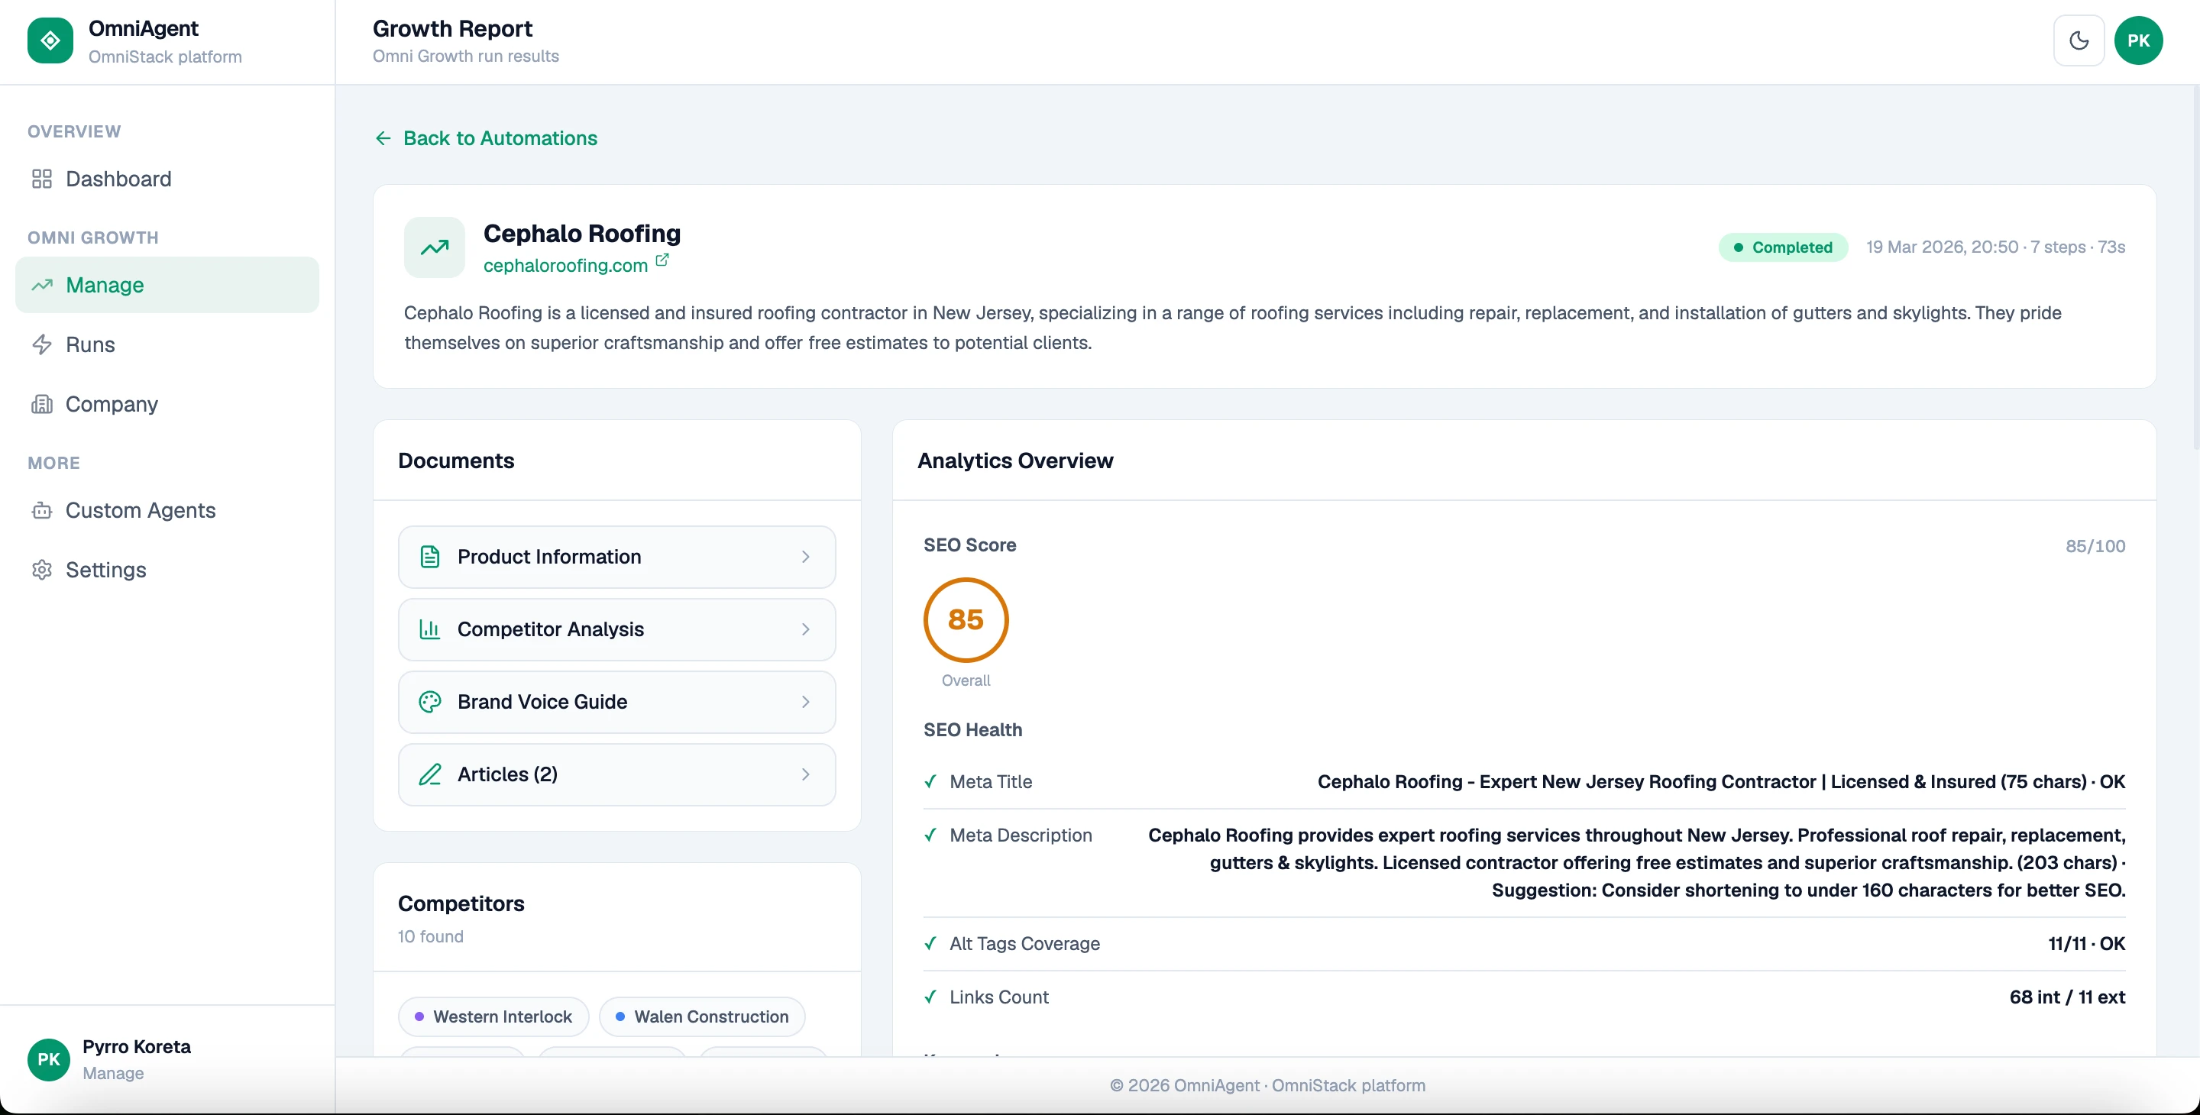Click the Custom Agents robot icon
This screenshot has width=2200, height=1115.
42,511
